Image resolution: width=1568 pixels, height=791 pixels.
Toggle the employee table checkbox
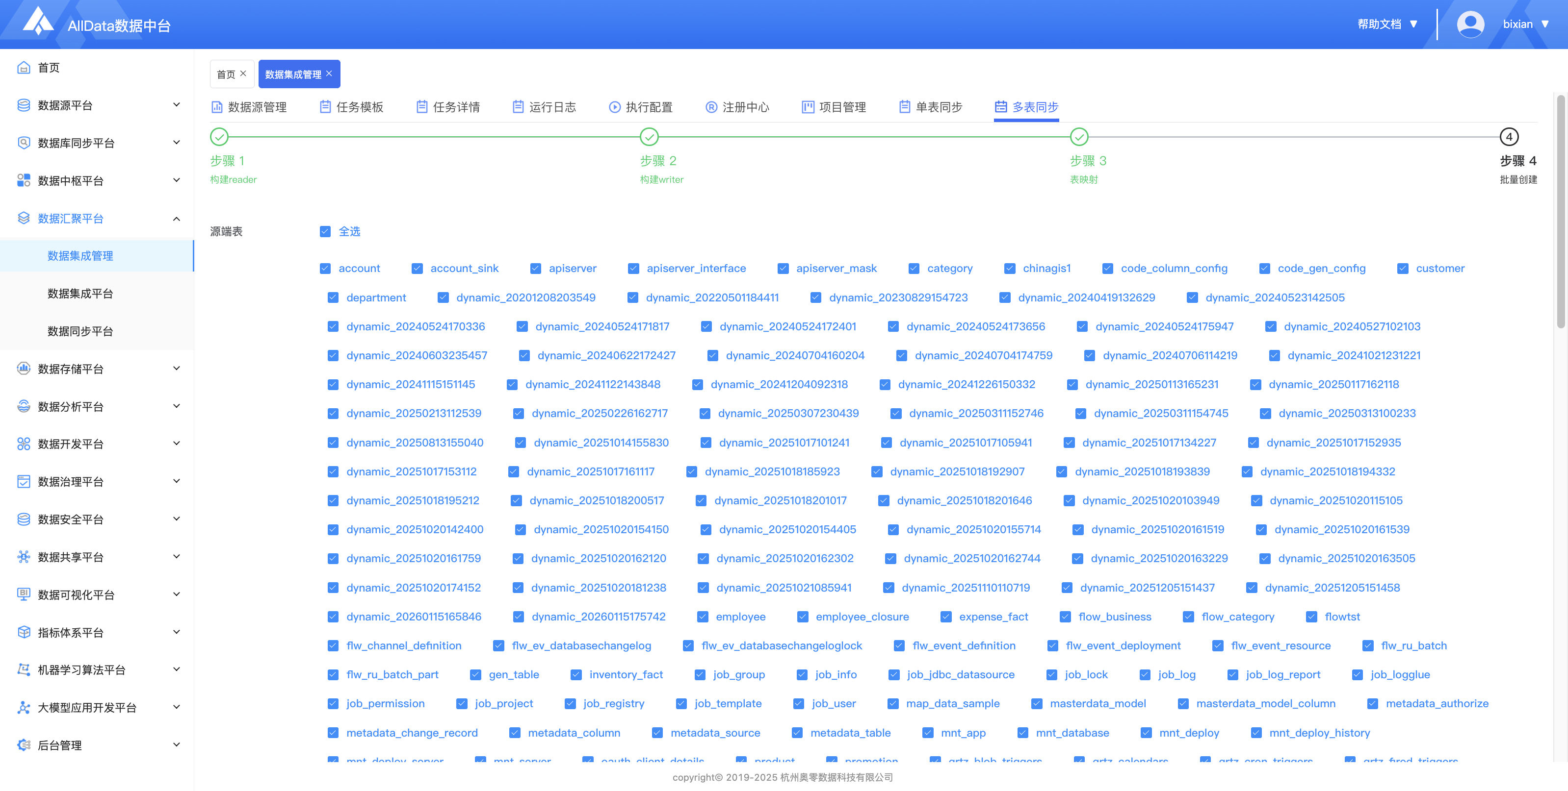tap(703, 617)
